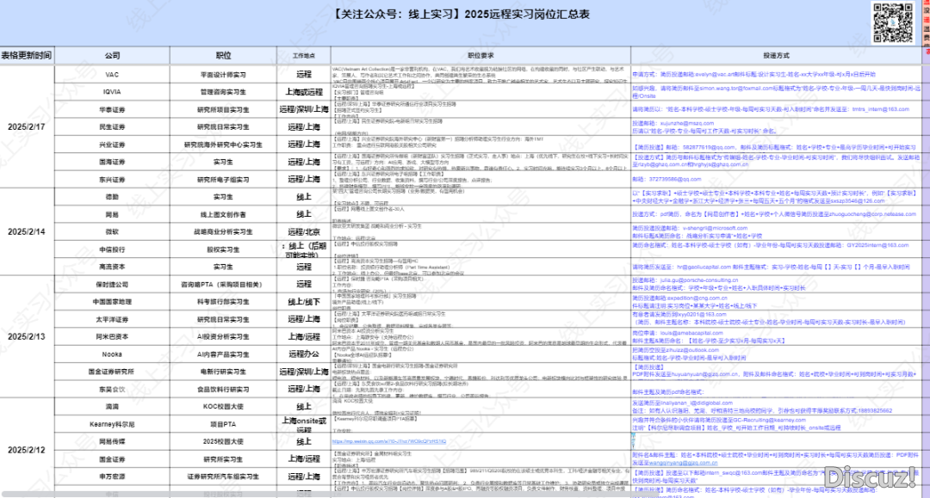Select the position cell 研究所项目实习生
Image resolution: width=930 pixels, height=498 pixels.
223,109
